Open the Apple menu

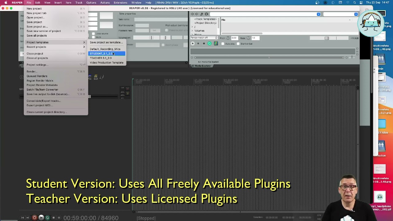click(x=6, y=2)
